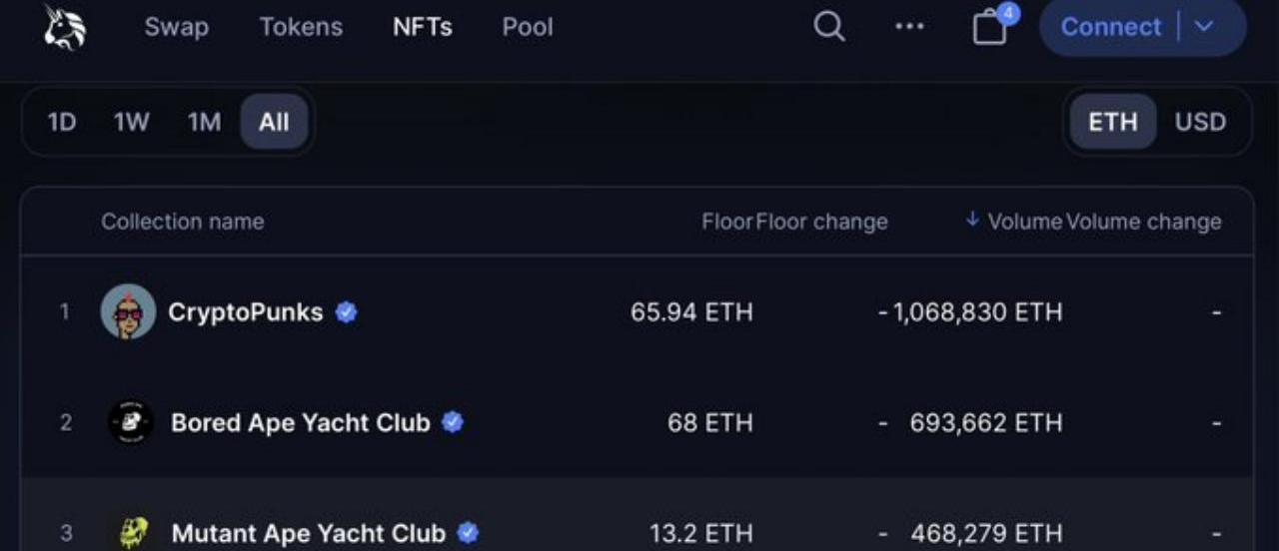Open the Tokens tab

click(301, 27)
